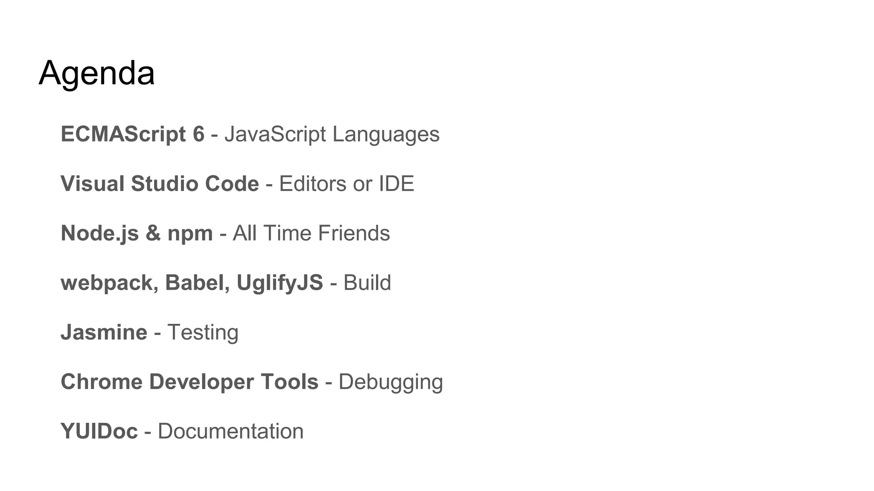Click the bold UglifyJS word
Screen dimensions: 874x491
click(280, 283)
